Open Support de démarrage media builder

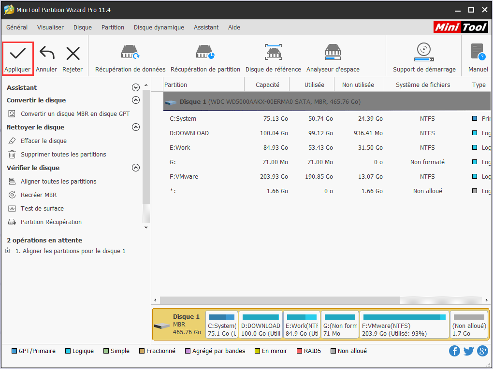tap(424, 52)
